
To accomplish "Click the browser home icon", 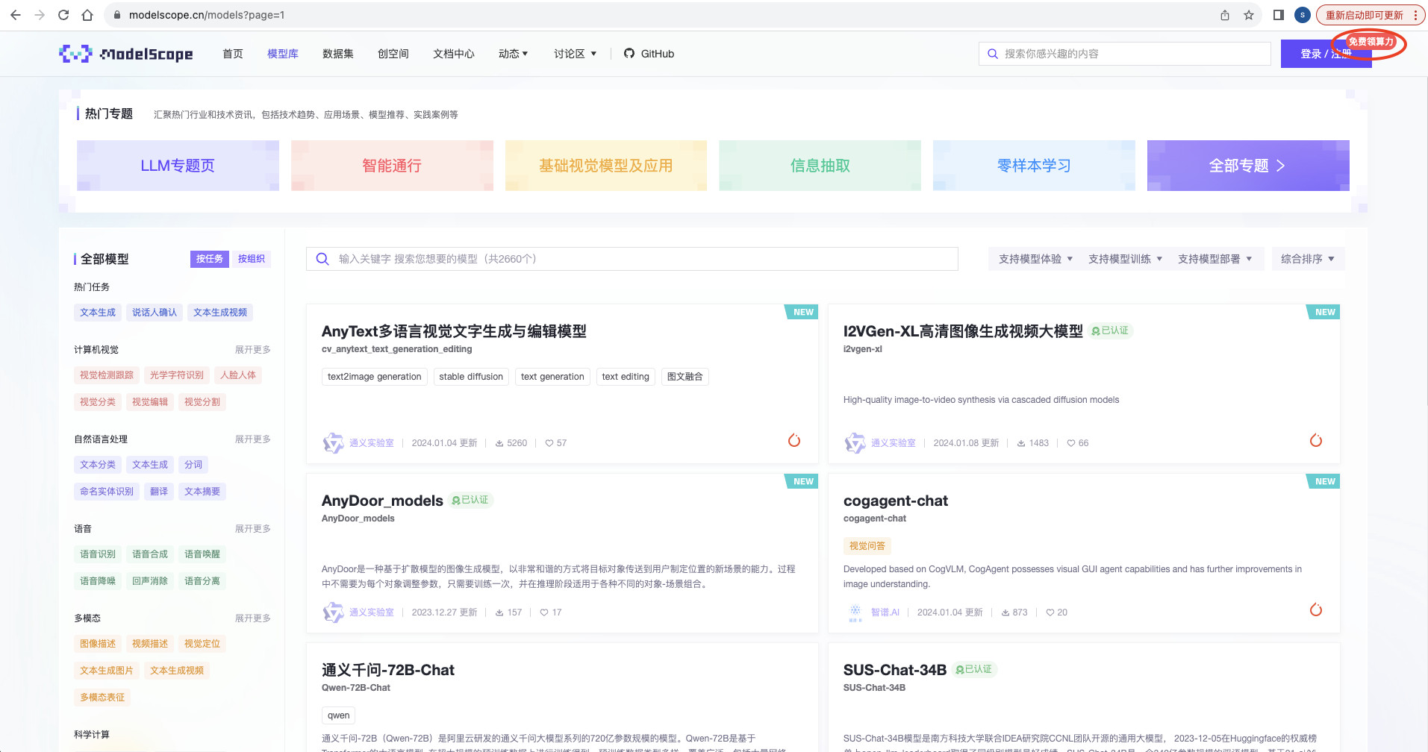I will (87, 15).
